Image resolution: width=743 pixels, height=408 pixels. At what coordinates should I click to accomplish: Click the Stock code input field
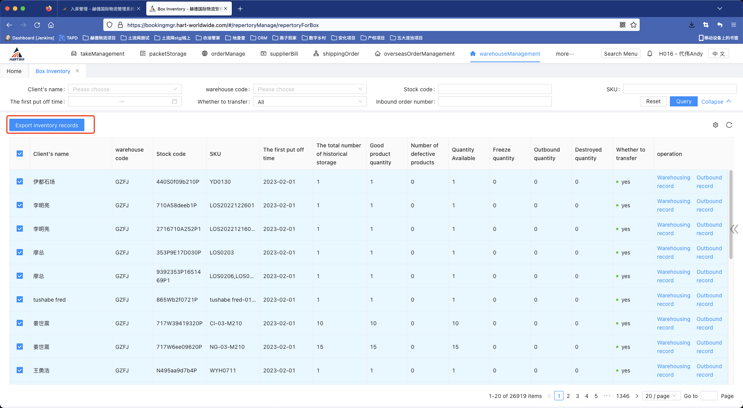click(495, 89)
